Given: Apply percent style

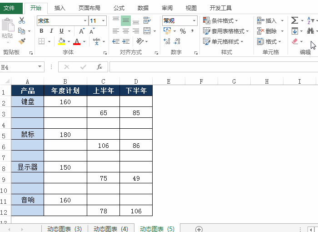Looking at the screenshot, I should click(183, 31).
